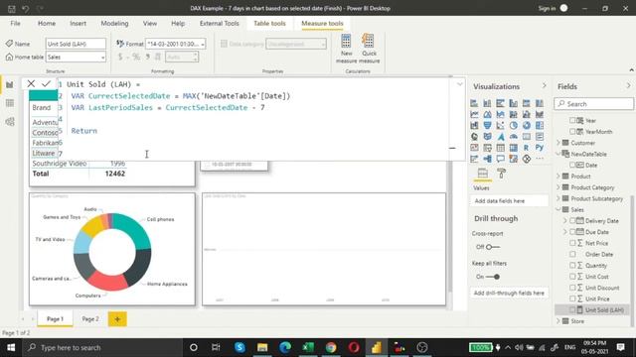The width and height of the screenshot is (636, 357).
Task: Check the Unit Cost field
Action: (x=572, y=277)
